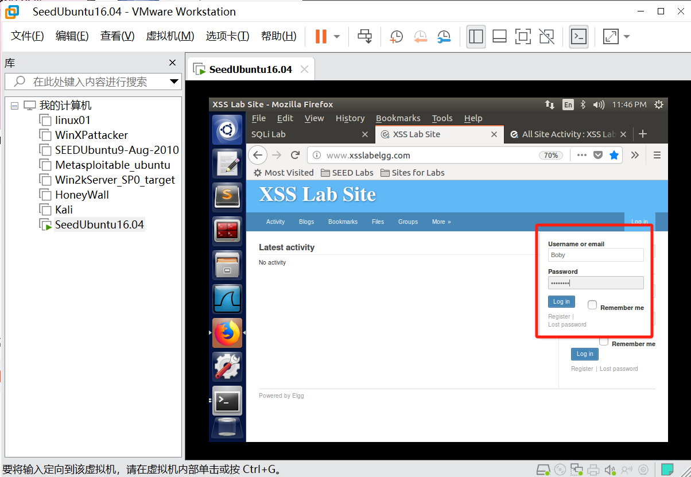Viewport: 691px width, 477px height.
Task: Open the 文件(F) menu
Action: (28, 36)
